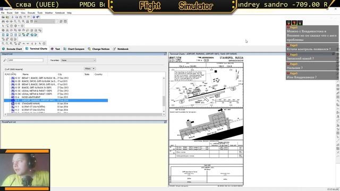Click the up arrow icon in bottom toolbar row

(x=23, y=44)
